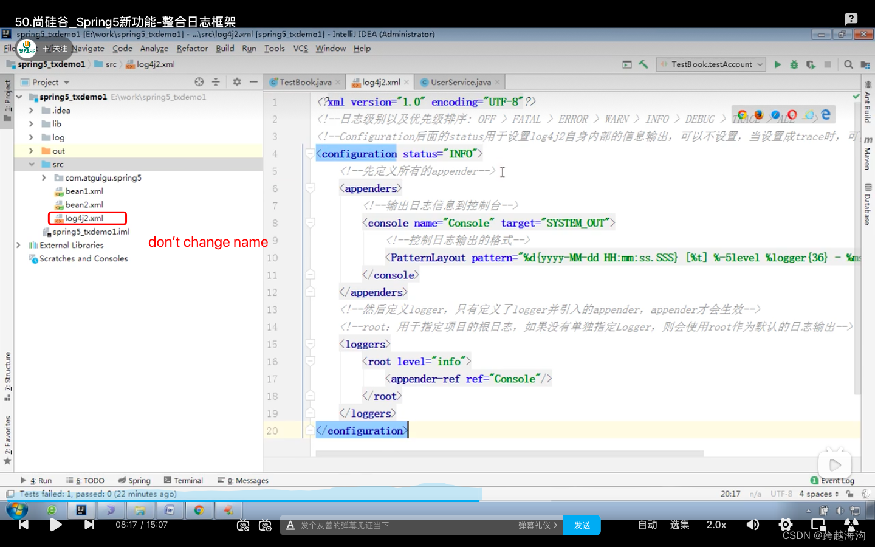This screenshot has height=547, width=875.
Task: Build project with the hammer icon
Action: coord(643,64)
